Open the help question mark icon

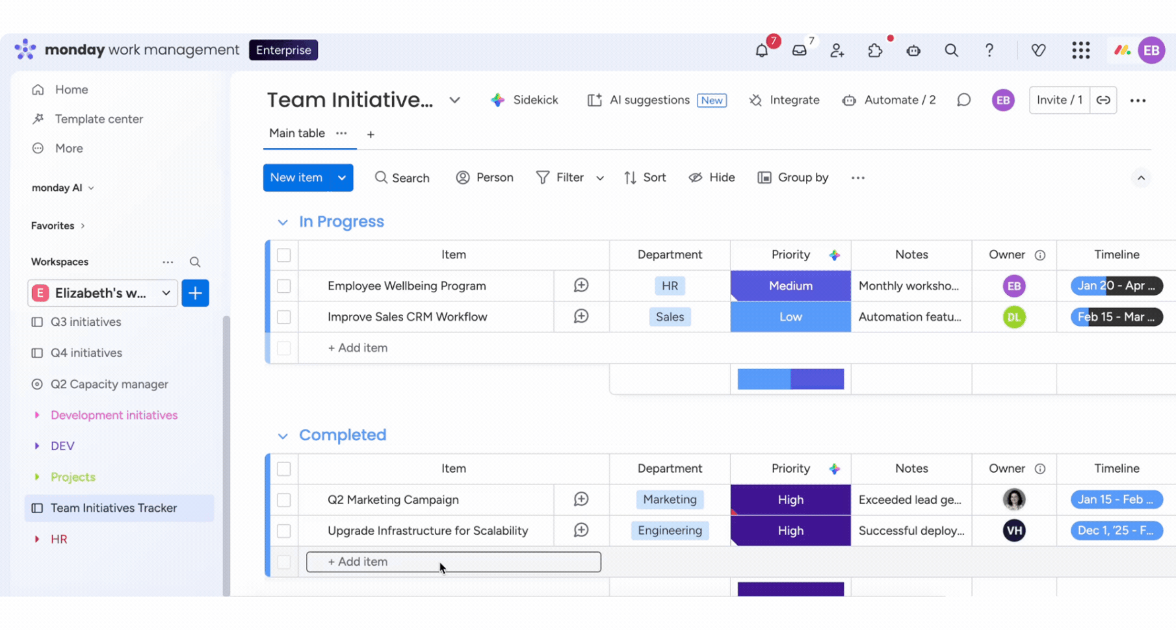(989, 51)
